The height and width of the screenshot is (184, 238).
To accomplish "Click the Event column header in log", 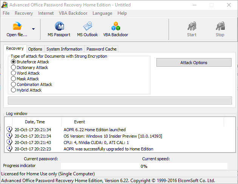I will pyautogui.click(x=79, y=122).
